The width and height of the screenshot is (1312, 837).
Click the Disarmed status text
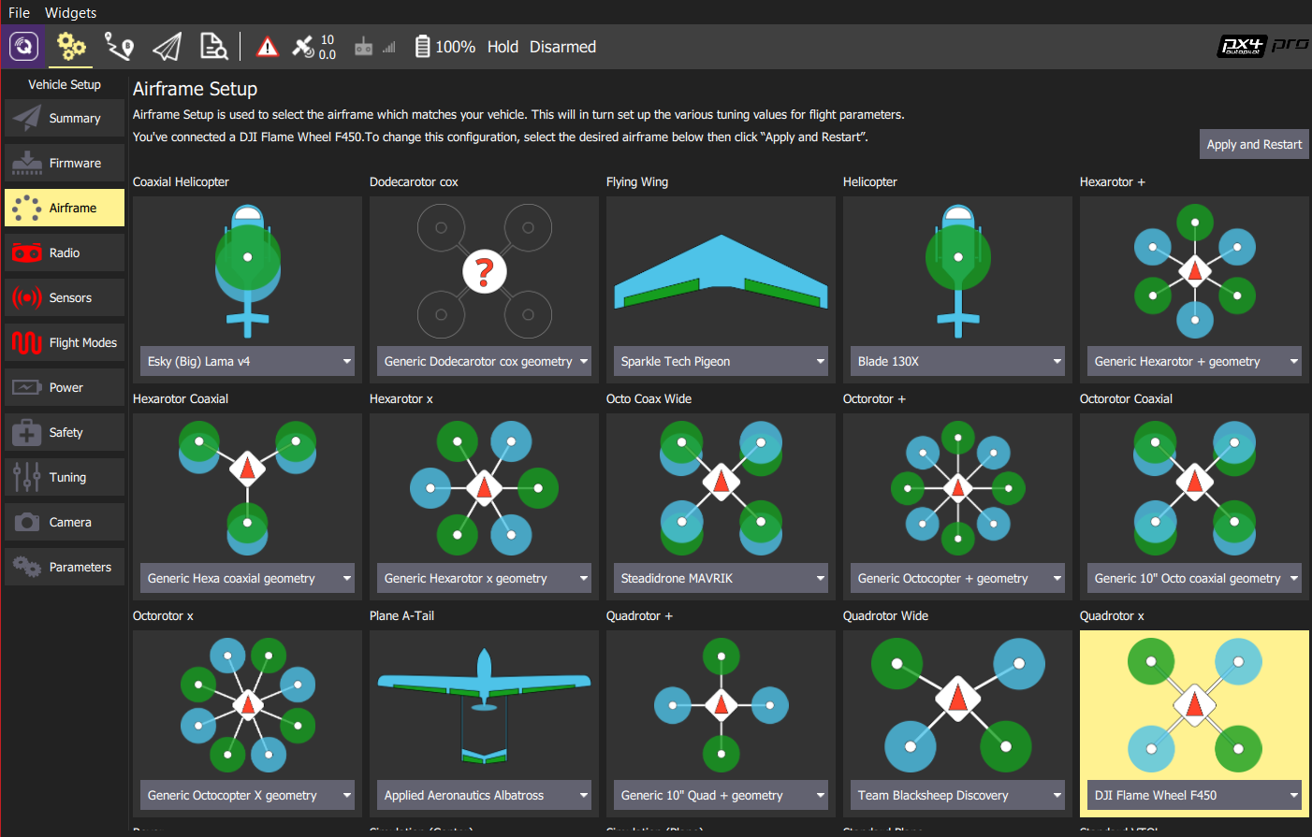(x=562, y=47)
